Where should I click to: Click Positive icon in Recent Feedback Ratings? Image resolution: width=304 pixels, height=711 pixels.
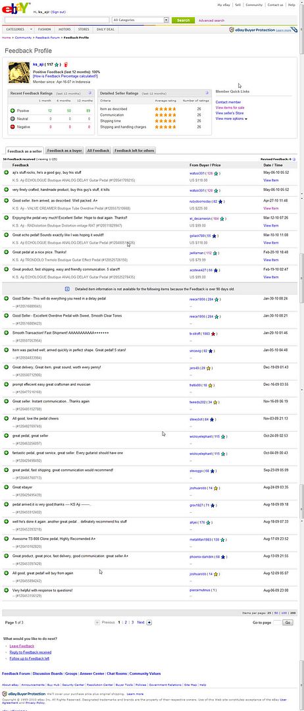point(13,111)
